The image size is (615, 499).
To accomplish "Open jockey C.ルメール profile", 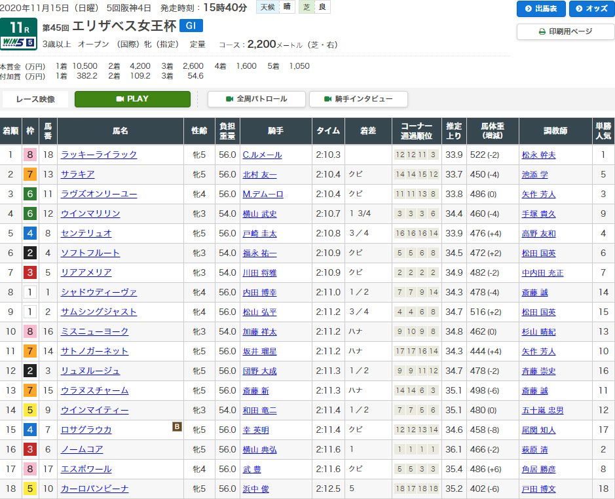I will 261,155.
